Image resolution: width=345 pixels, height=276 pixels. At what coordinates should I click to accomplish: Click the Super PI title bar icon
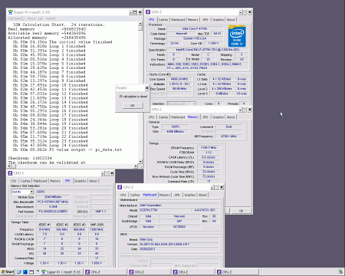click(11, 12)
